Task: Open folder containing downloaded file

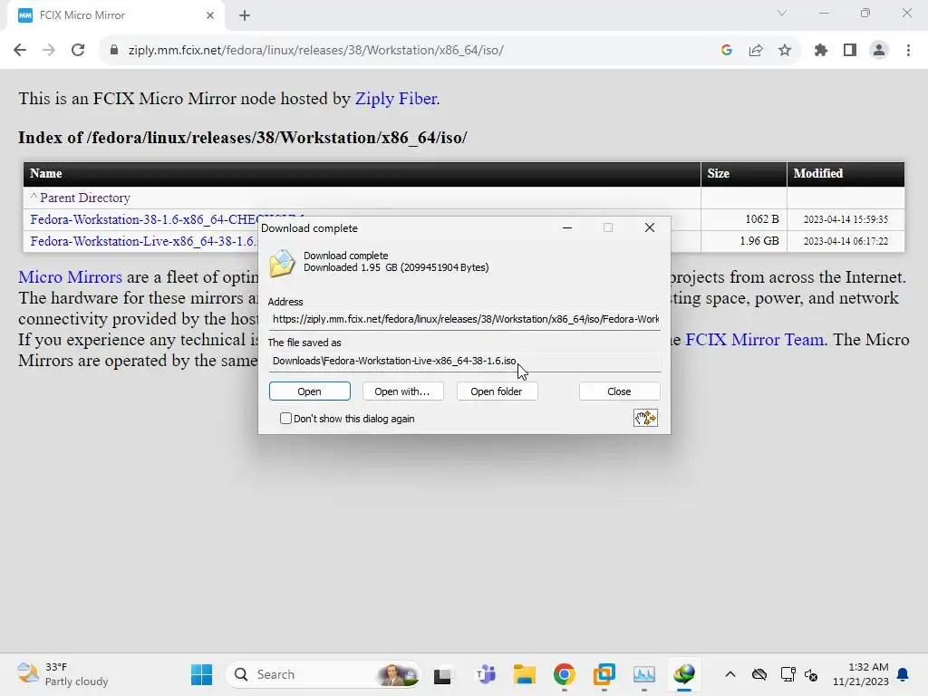Action: [497, 391]
